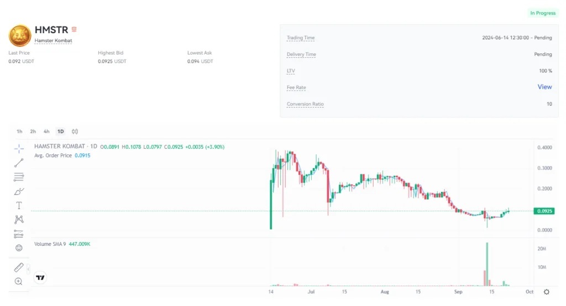Click the 0.0925 current price label
The width and height of the screenshot is (566, 306).
[544, 211]
